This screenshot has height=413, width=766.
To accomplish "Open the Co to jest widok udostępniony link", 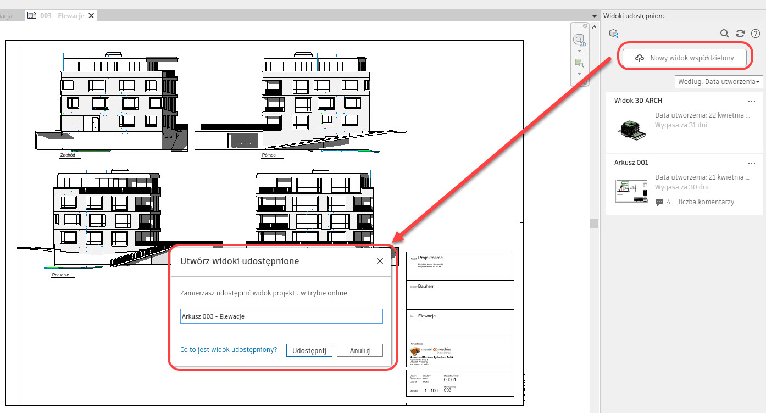I will coord(229,349).
